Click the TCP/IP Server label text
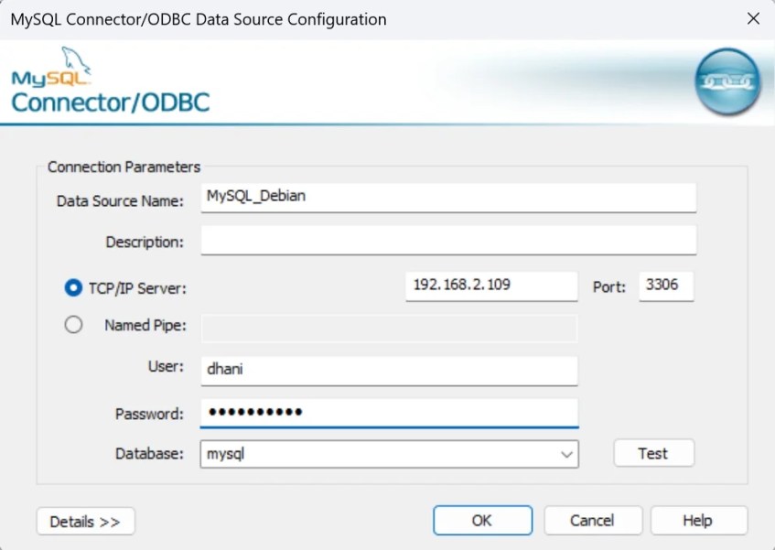This screenshot has width=775, height=550. click(137, 288)
